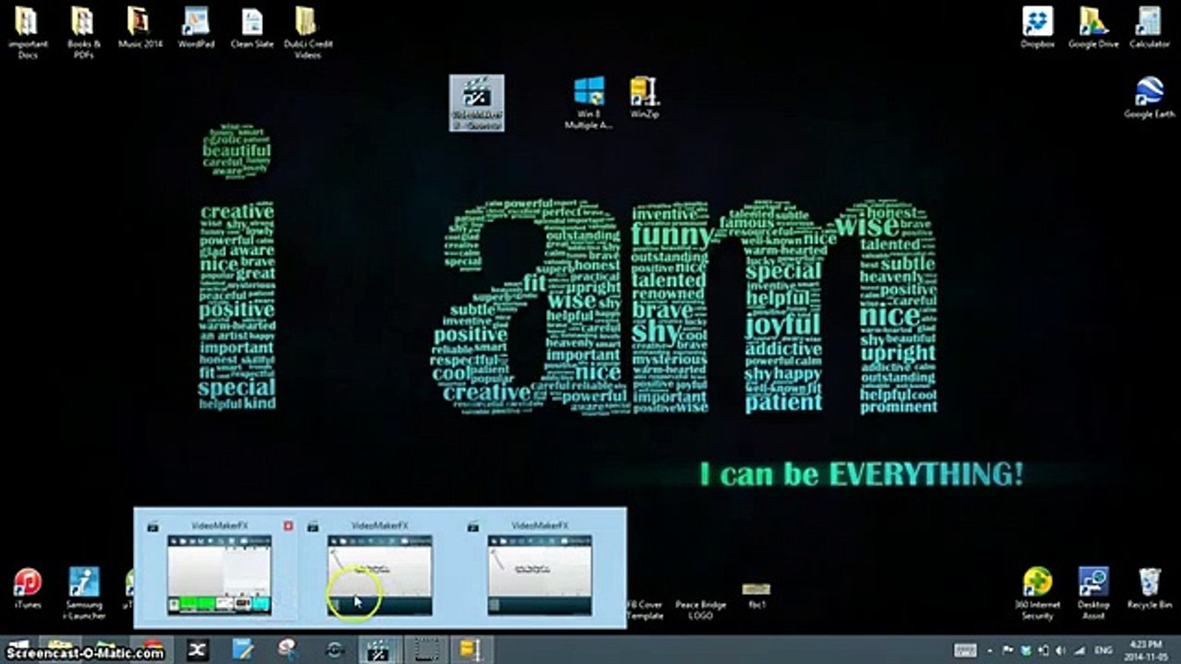Show hidden system tray icons
This screenshot has height=664, width=1181.
pyautogui.click(x=991, y=650)
